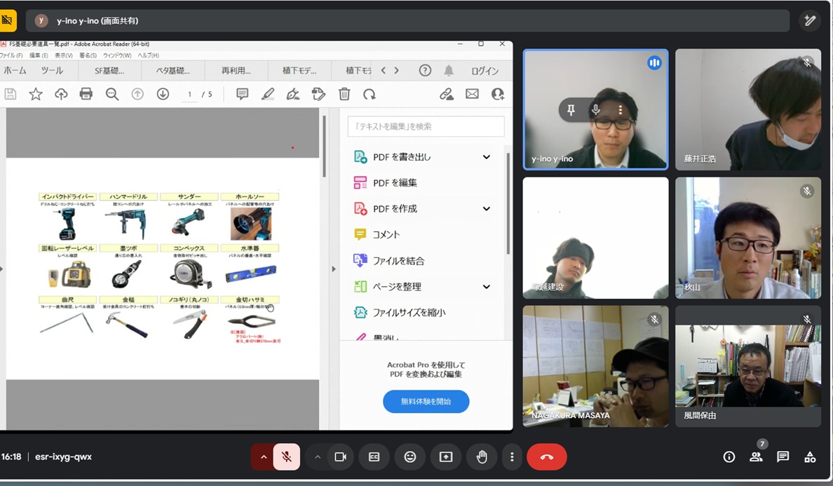Expand PDF を書き出し options
The width and height of the screenshot is (833, 486).
(486, 157)
